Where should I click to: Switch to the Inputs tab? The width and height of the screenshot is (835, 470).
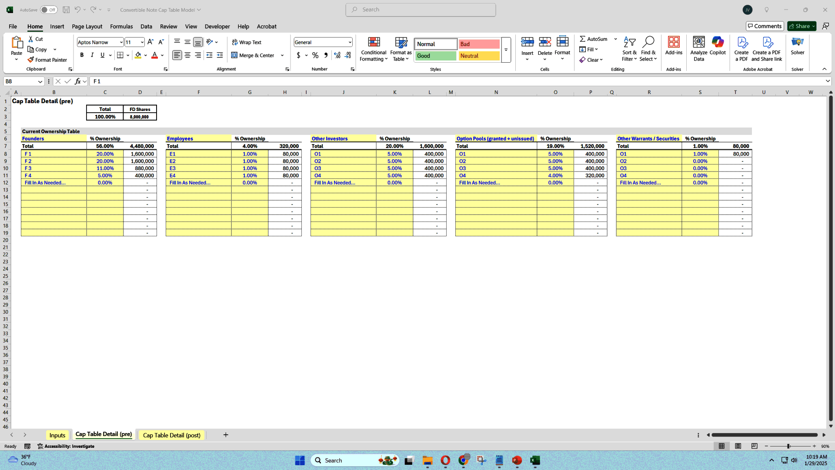[x=57, y=434]
